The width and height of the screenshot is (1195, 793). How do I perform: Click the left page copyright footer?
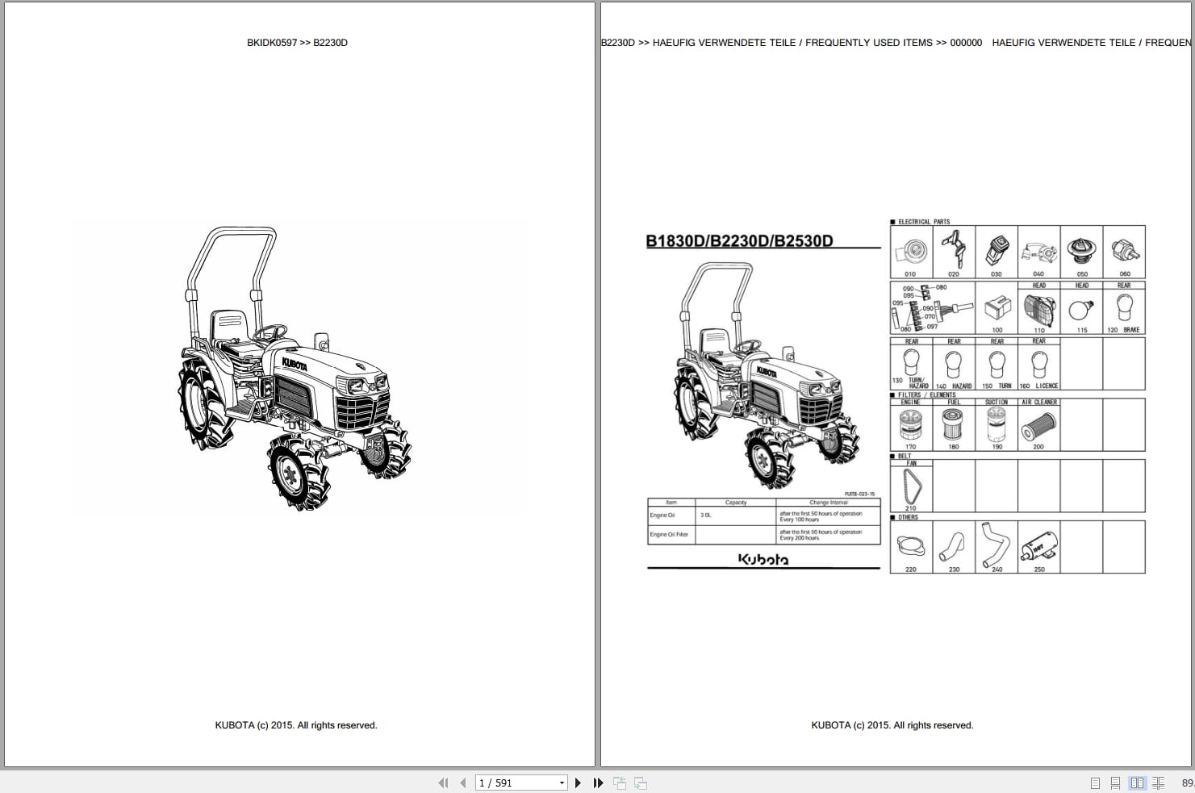(x=296, y=725)
